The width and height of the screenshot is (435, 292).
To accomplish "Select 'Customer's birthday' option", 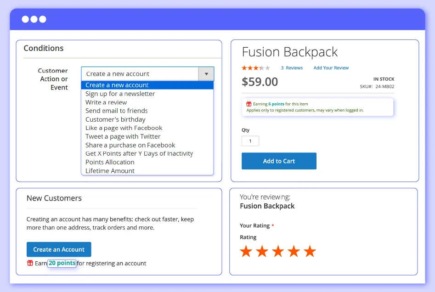I will click(x=115, y=119).
